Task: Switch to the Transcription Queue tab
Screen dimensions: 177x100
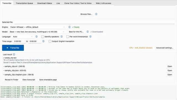Action: [24, 3]
